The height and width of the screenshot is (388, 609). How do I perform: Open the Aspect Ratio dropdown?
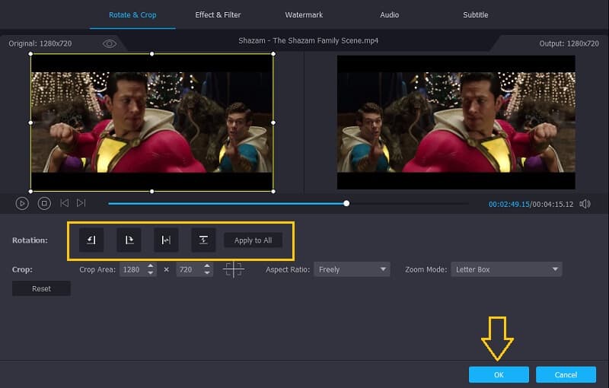351,269
